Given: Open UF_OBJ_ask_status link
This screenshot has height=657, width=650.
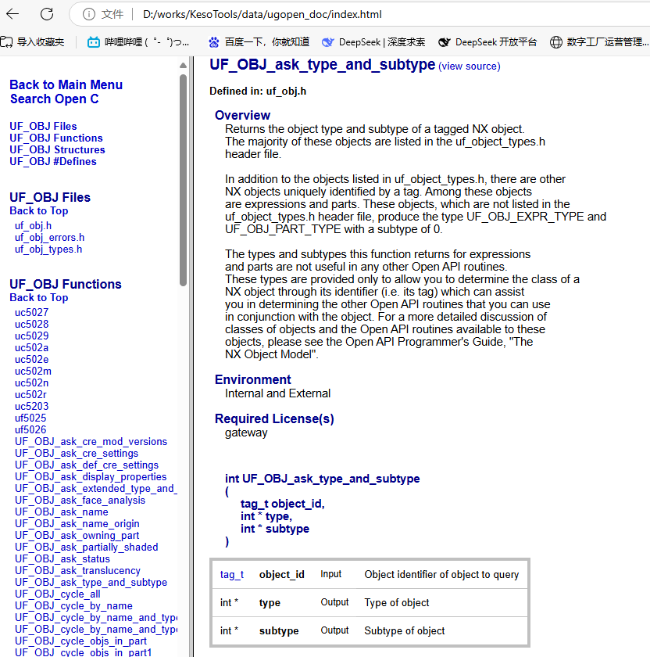Looking at the screenshot, I should (62, 559).
